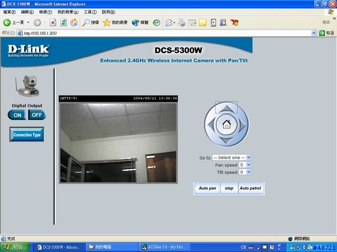This screenshot has width=337, height=252.
Task: Click the live camera video feed
Action: 118,142
